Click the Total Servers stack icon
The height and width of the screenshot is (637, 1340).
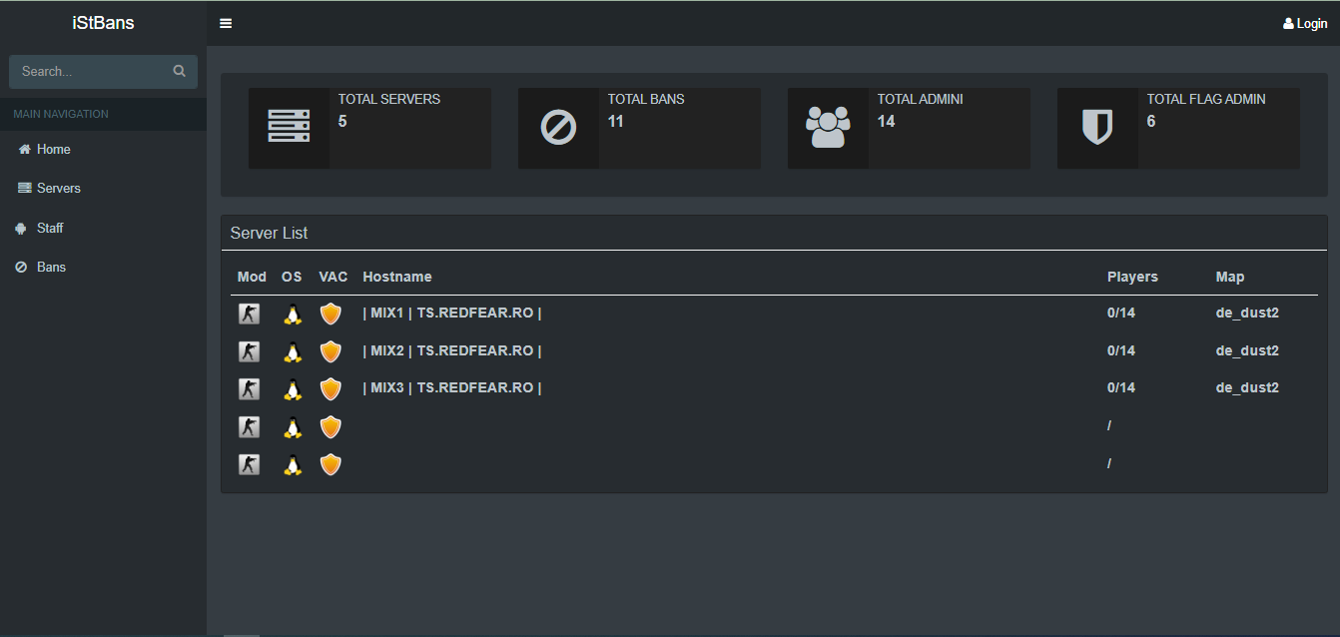coord(289,127)
